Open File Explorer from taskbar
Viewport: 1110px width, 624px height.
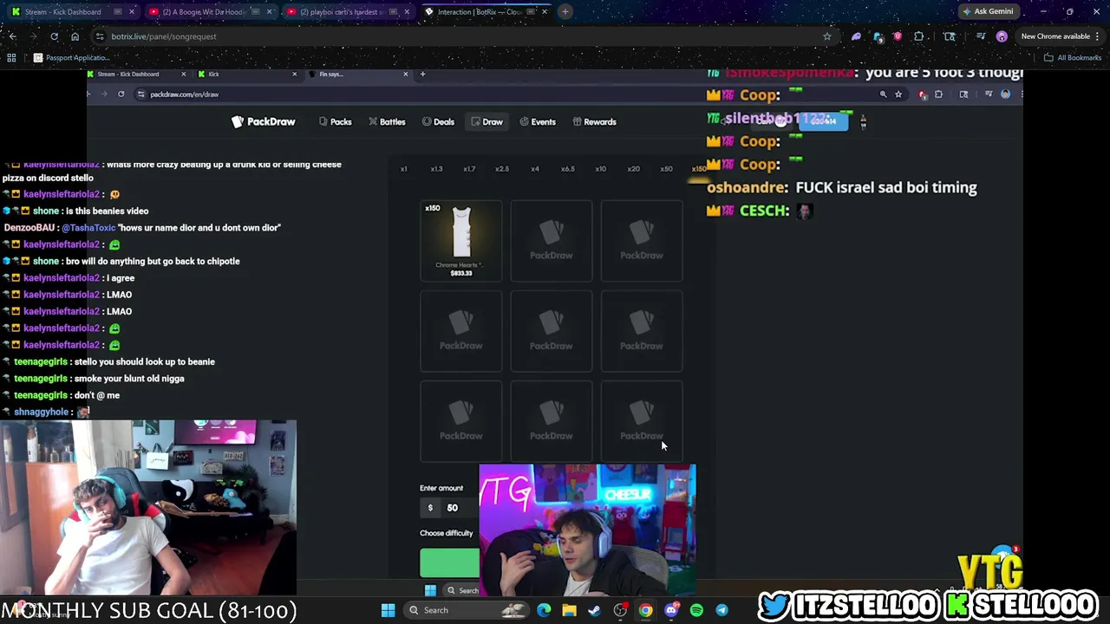pos(569,610)
